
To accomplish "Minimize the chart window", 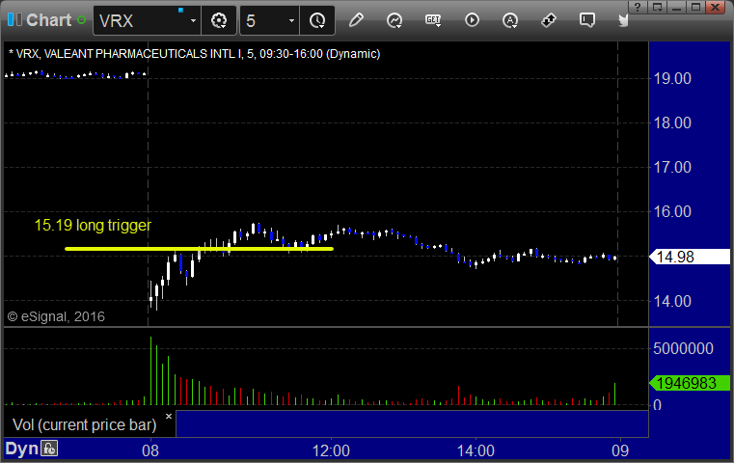I will pos(676,7).
